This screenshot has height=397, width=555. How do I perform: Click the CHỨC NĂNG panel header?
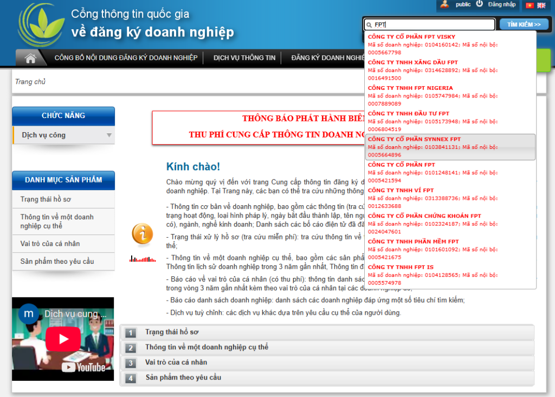tap(64, 116)
